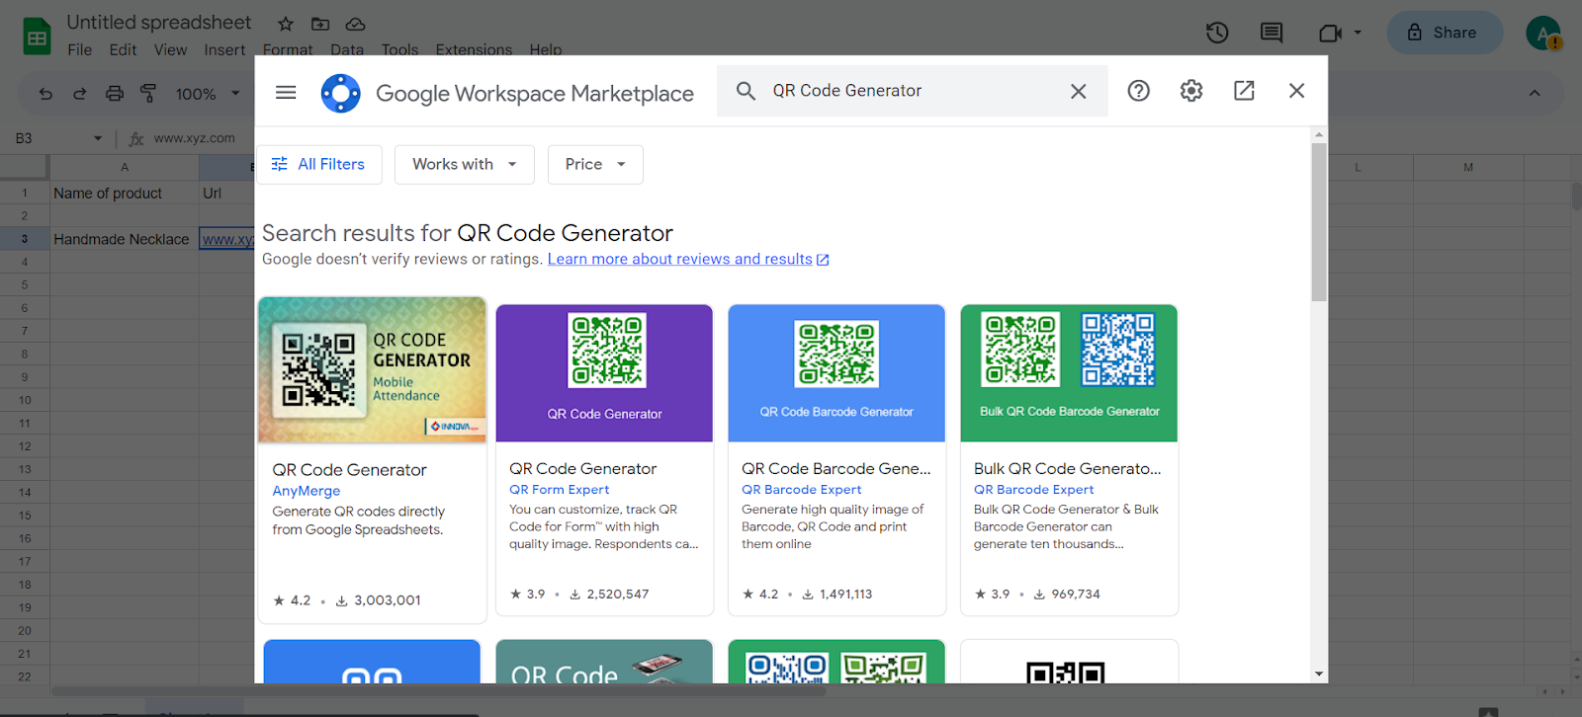The height and width of the screenshot is (717, 1582).
Task: Click the Bulk QR Code Generato... title
Action: [x=1068, y=468]
